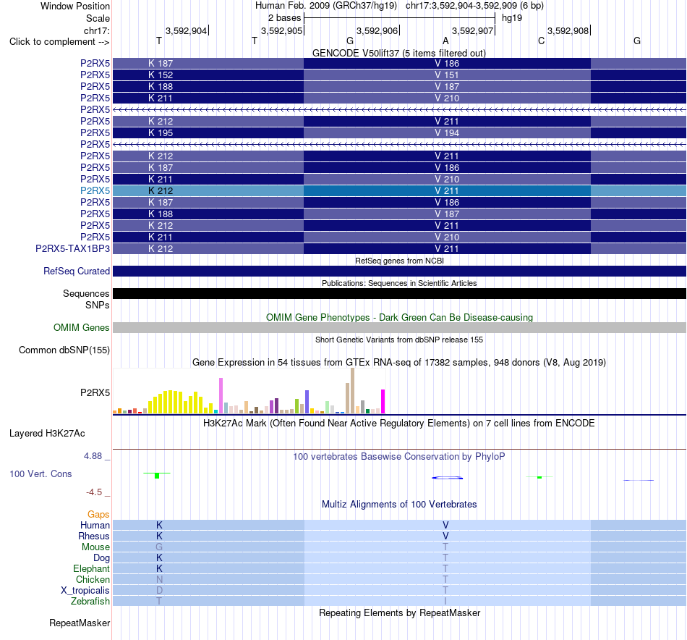Open the 'RefSeq genes from NCBI' title
The width and height of the screenshot is (687, 640).
[x=399, y=261]
